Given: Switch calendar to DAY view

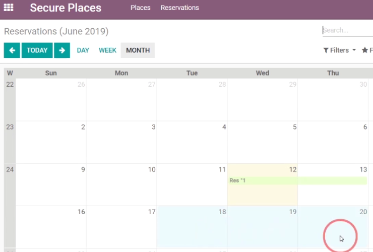Looking at the screenshot, I should (83, 50).
